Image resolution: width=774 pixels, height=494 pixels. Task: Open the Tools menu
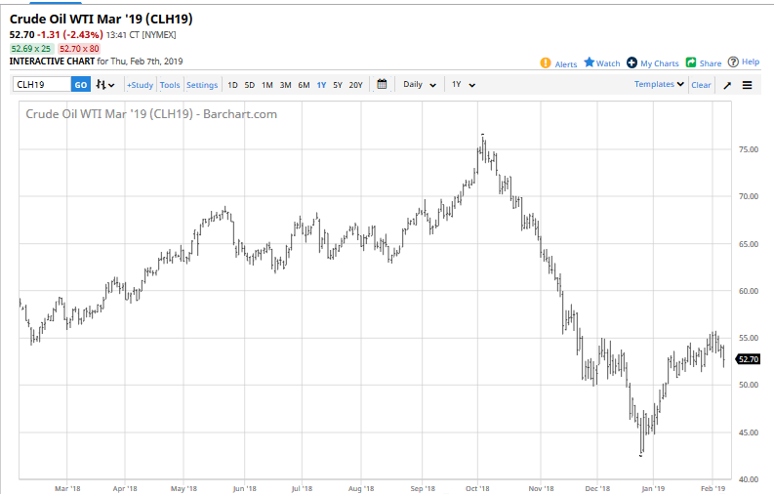tap(170, 85)
